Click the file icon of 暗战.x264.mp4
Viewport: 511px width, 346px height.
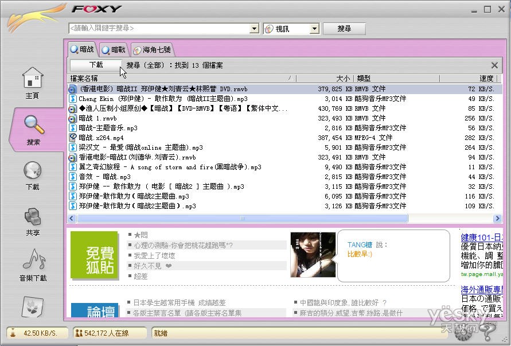click(x=73, y=138)
